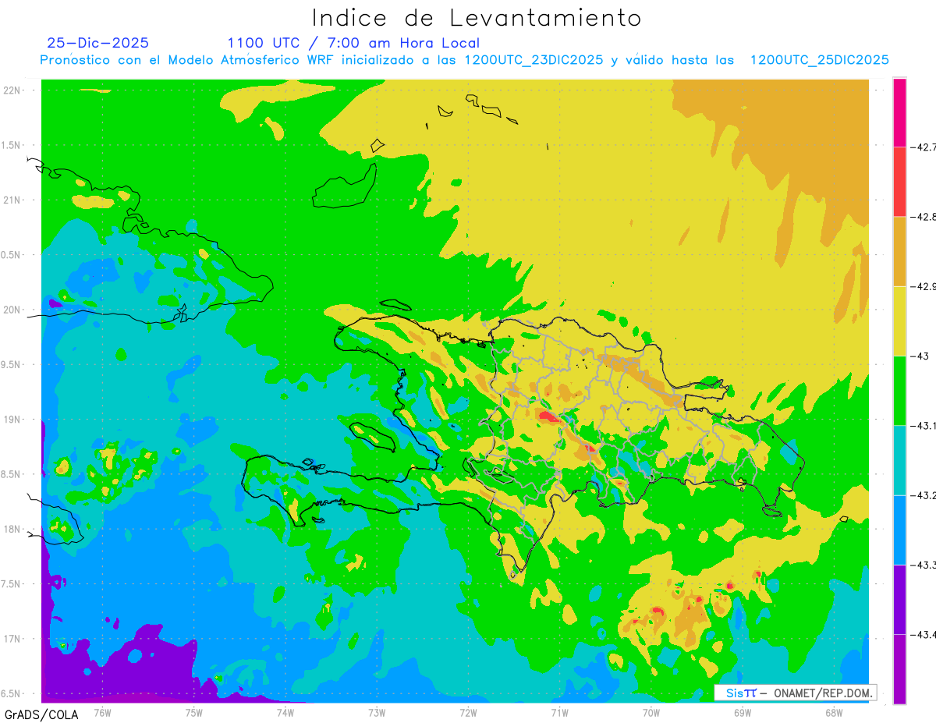Image resolution: width=936 pixels, height=723 pixels.
Task: Click the '1.5N' latitude label
Action: tap(12, 145)
